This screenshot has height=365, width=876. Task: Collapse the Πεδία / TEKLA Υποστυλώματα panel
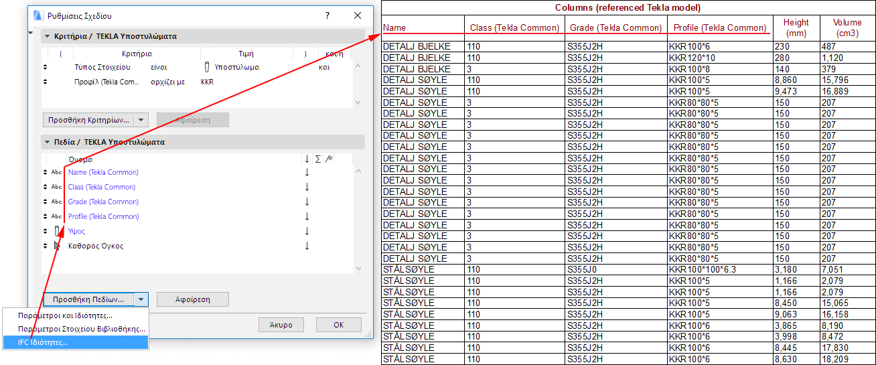pyautogui.click(x=48, y=142)
